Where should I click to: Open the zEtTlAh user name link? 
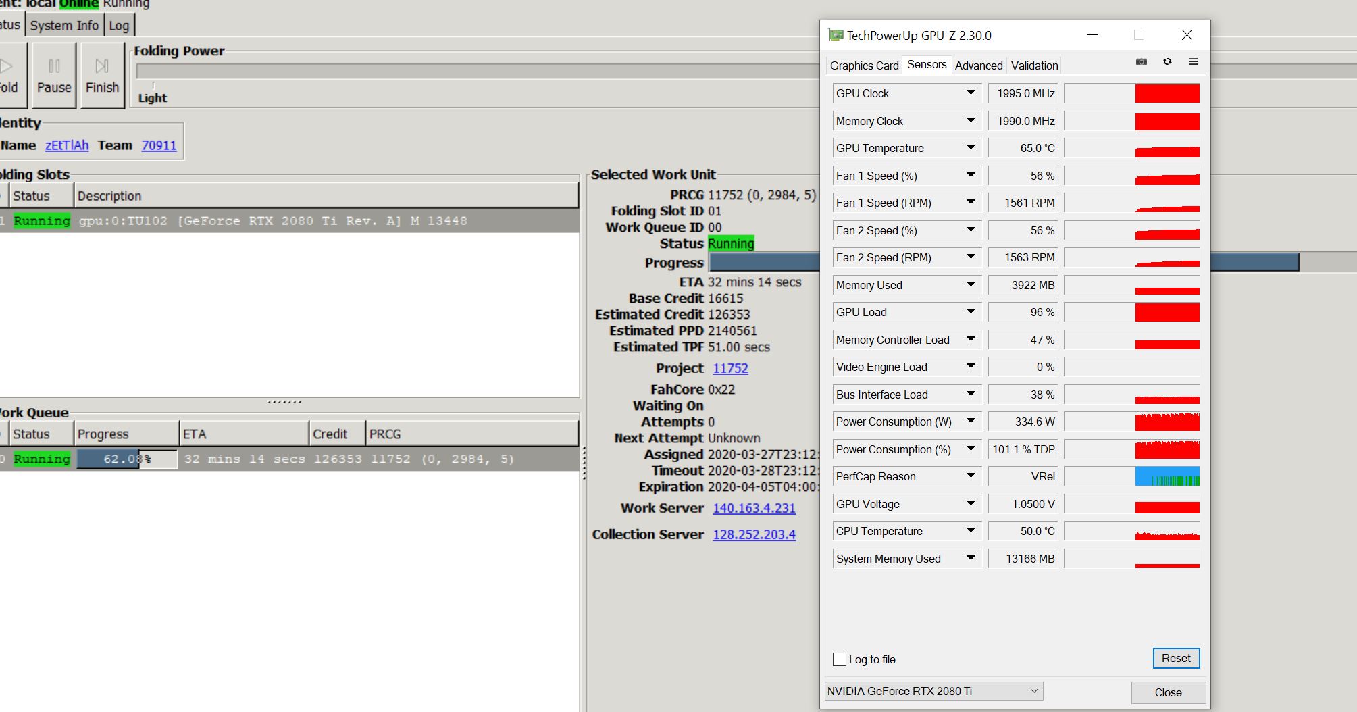click(67, 145)
